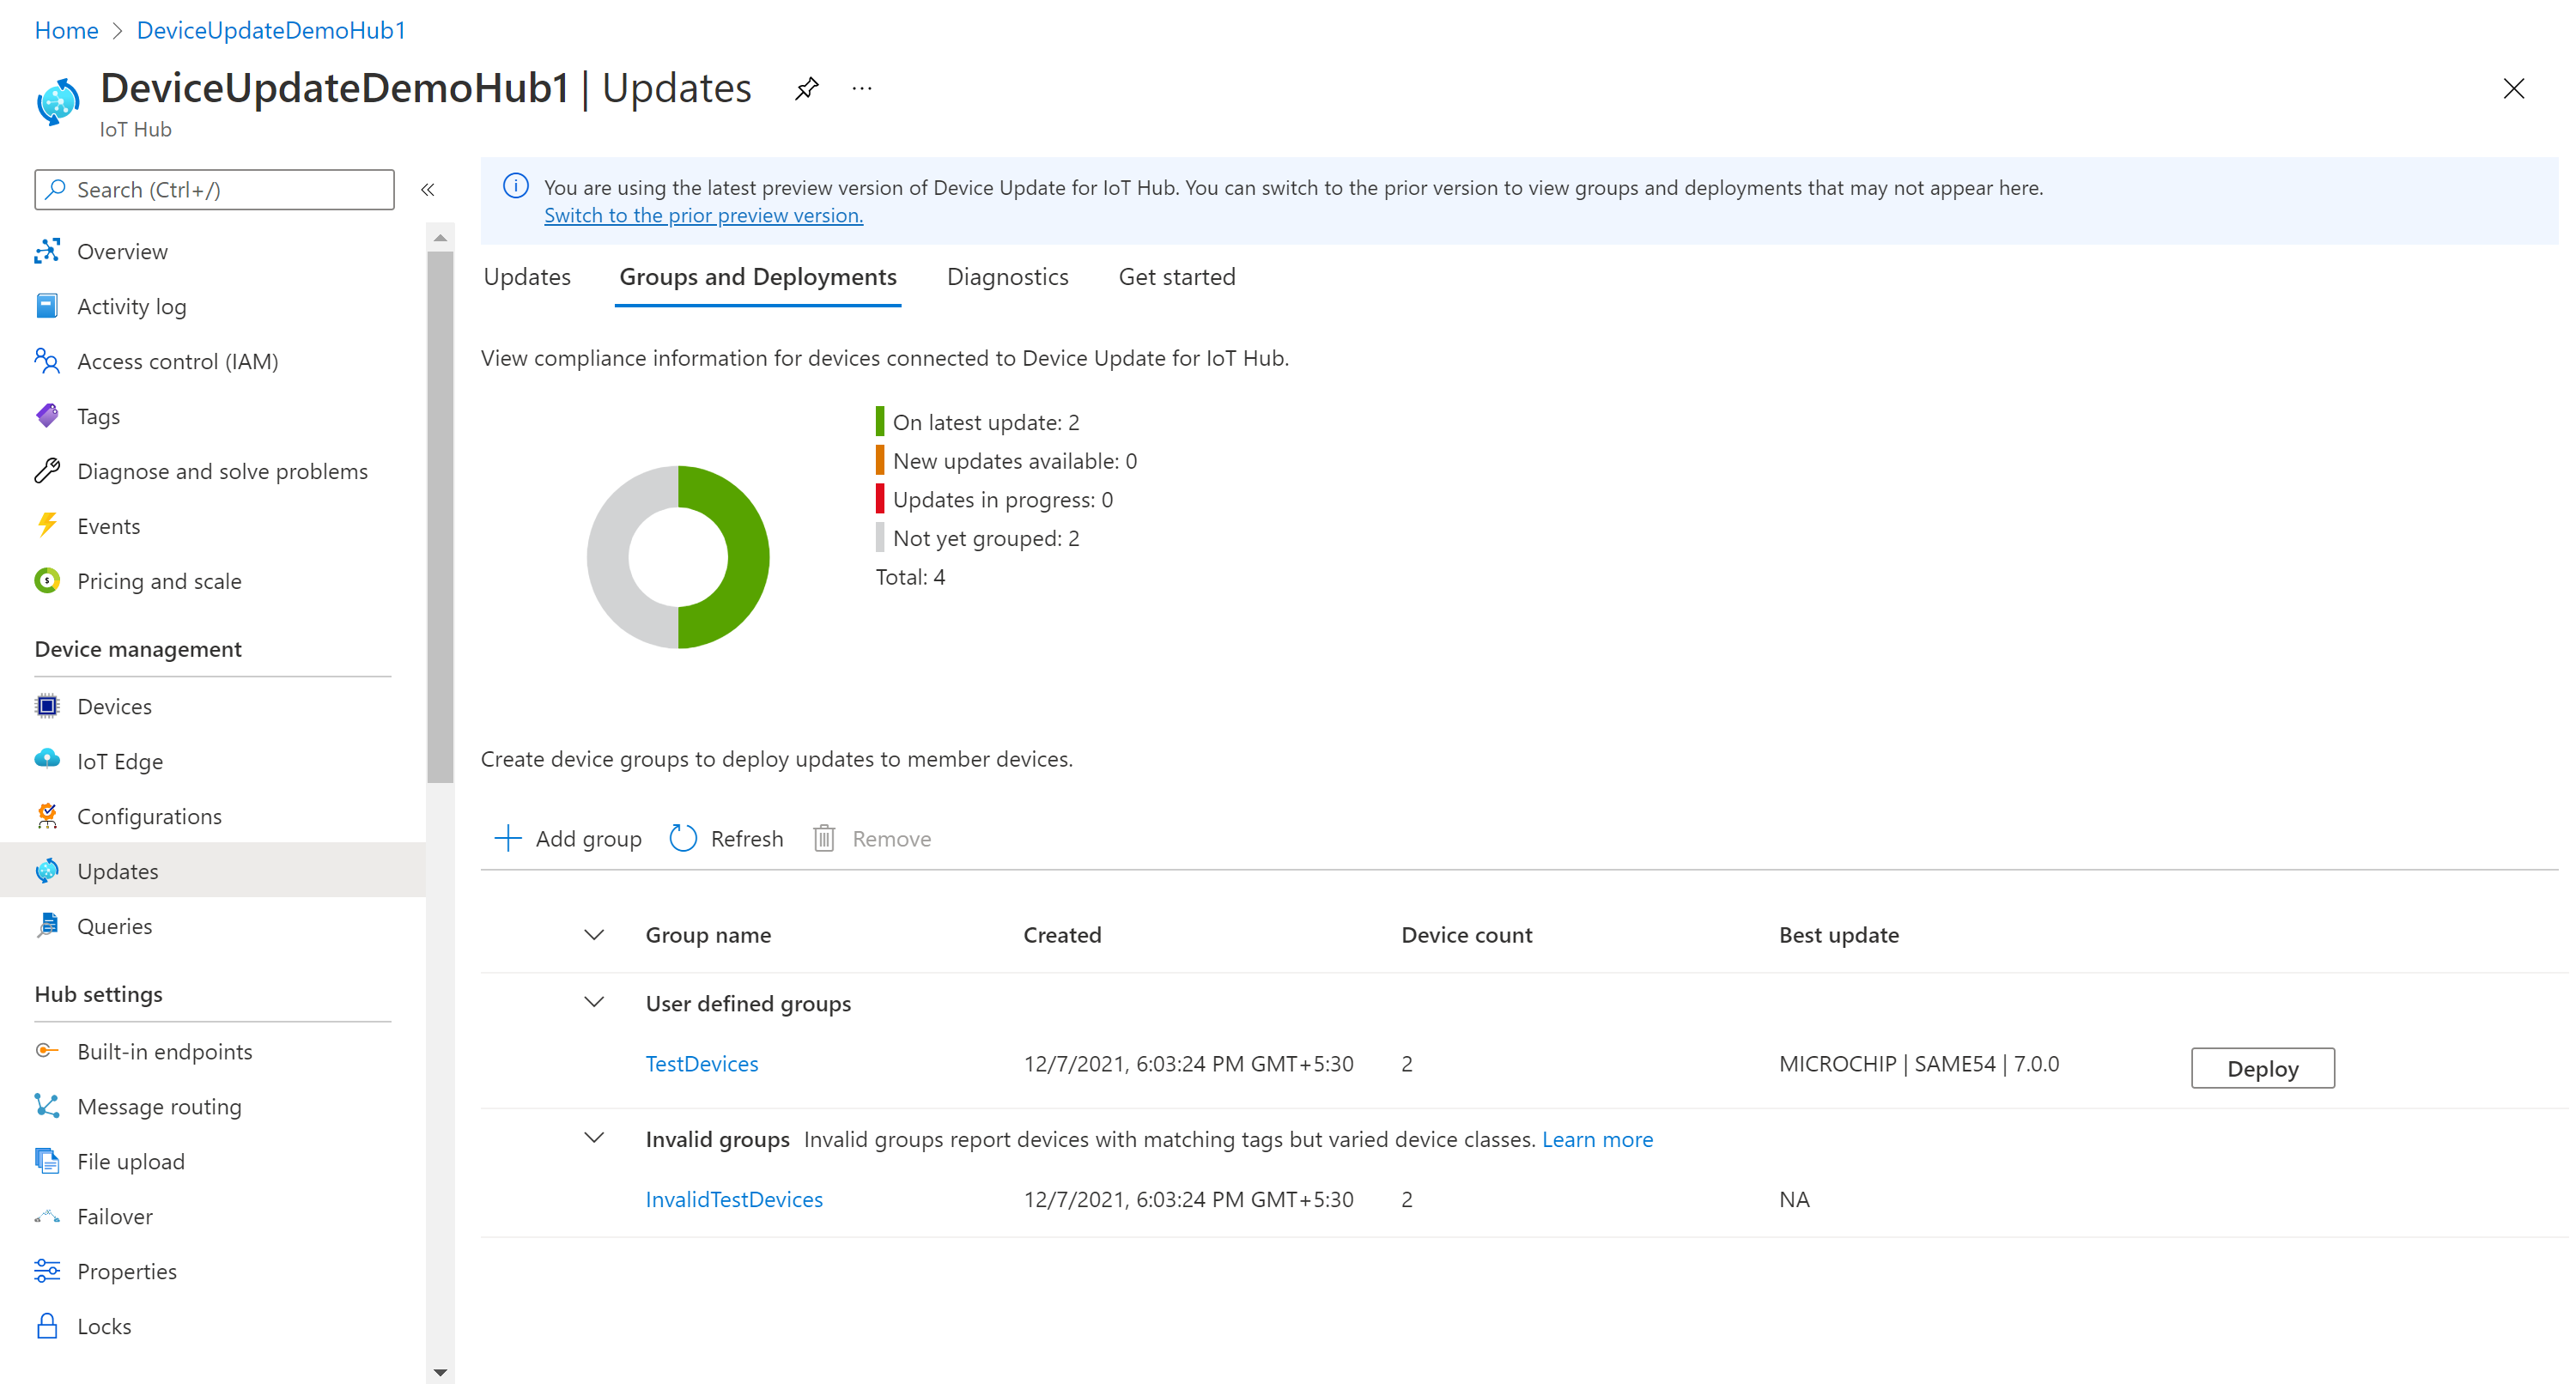This screenshot has width=2576, height=1384.
Task: Click Switch to the prior preview version
Action: click(x=703, y=216)
